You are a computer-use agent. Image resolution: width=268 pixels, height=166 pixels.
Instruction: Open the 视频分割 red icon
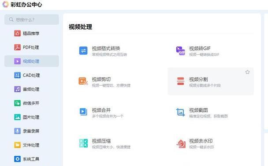coord(180,81)
